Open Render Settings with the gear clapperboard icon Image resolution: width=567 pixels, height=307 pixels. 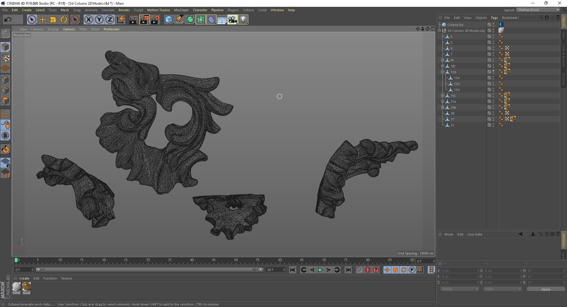[x=155, y=20]
